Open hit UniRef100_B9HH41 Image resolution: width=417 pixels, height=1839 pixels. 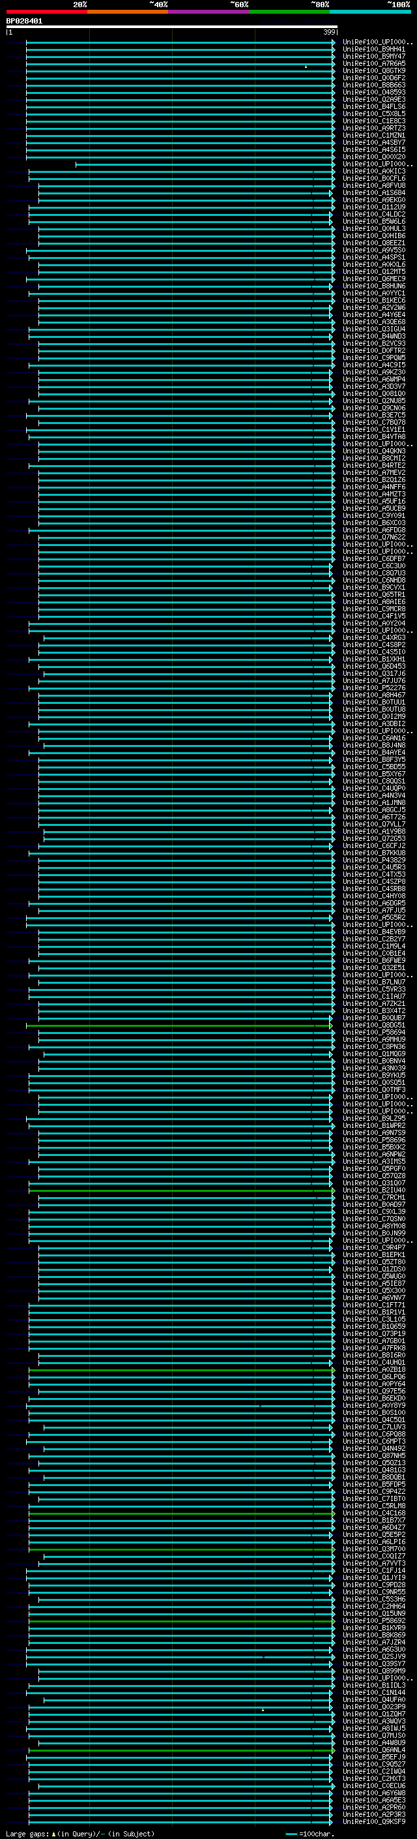374,50
